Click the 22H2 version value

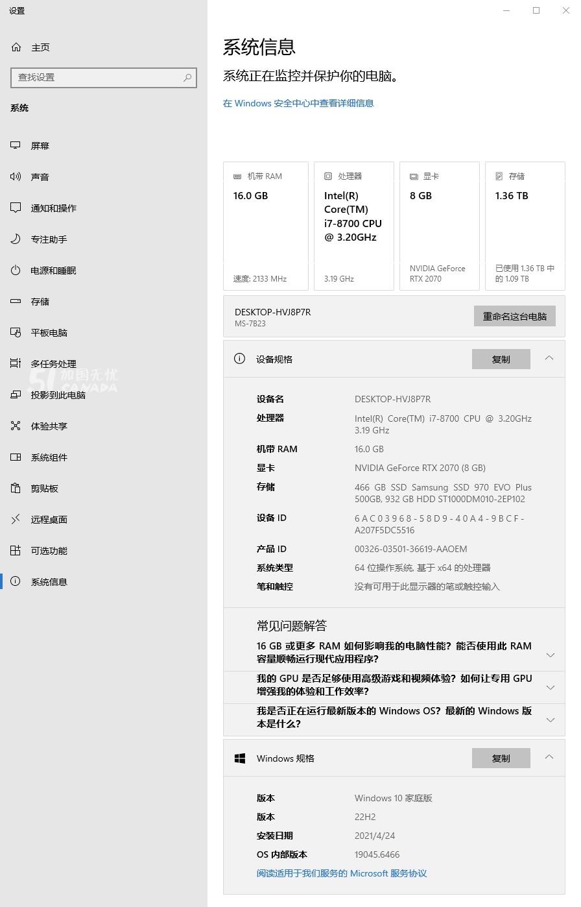click(x=365, y=817)
